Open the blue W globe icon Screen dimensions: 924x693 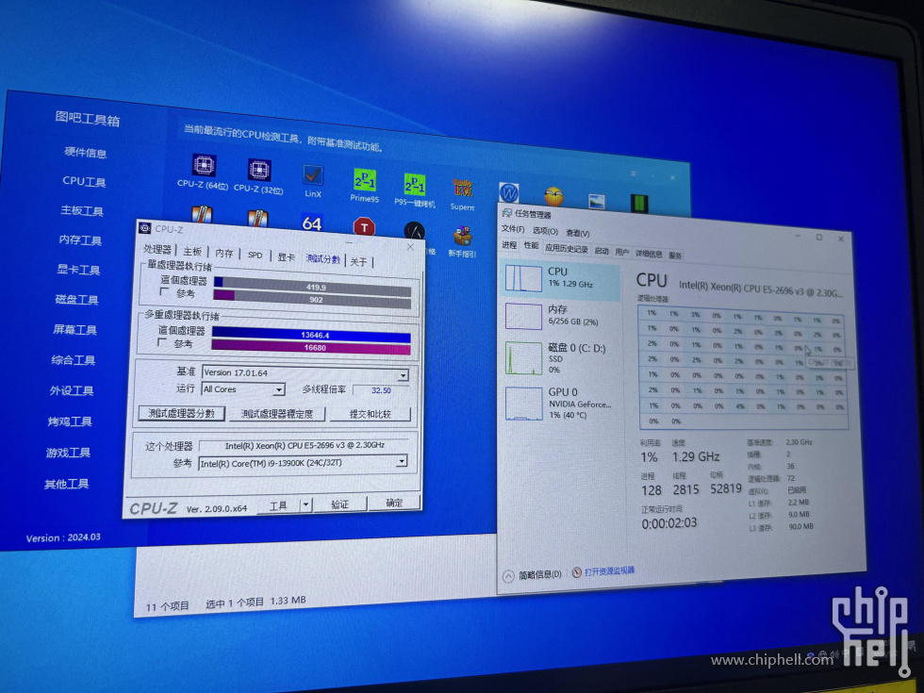(508, 192)
